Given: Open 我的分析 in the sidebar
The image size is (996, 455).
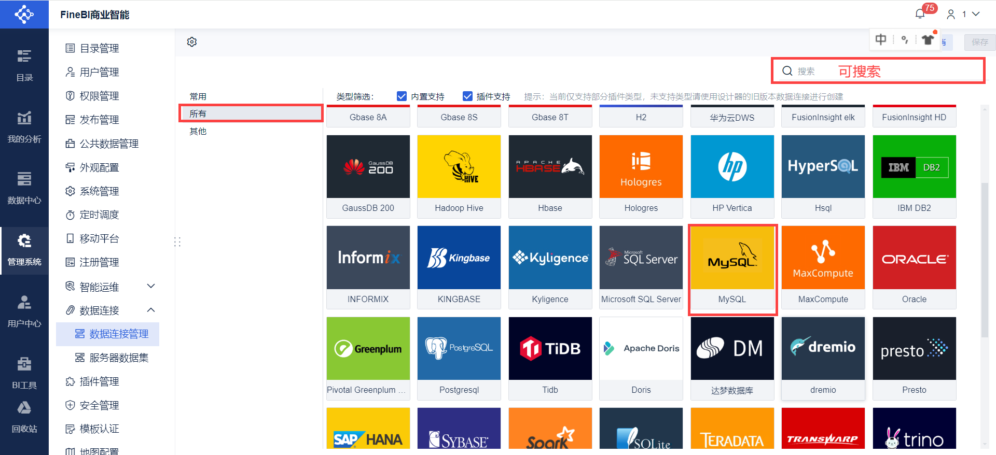Looking at the screenshot, I should coord(24,127).
